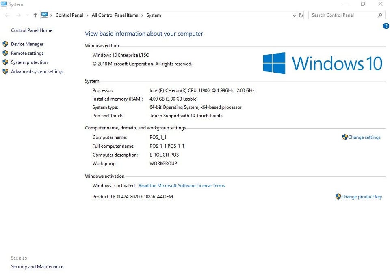Open the recent locations dropdown arrow

coord(27,15)
